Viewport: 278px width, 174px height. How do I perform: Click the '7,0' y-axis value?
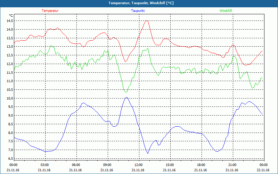pos(11,150)
